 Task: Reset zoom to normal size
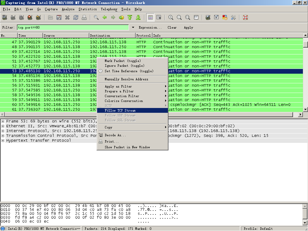point(188,17)
